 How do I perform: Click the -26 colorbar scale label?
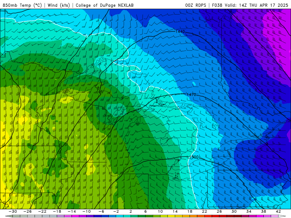coord(28,211)
